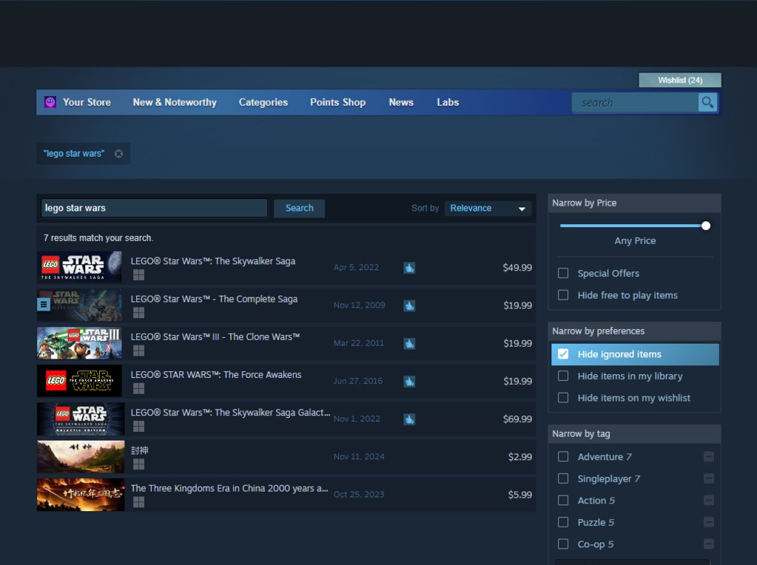The image size is (757, 565).
Task: Open the Your Store menu
Action: 87,102
